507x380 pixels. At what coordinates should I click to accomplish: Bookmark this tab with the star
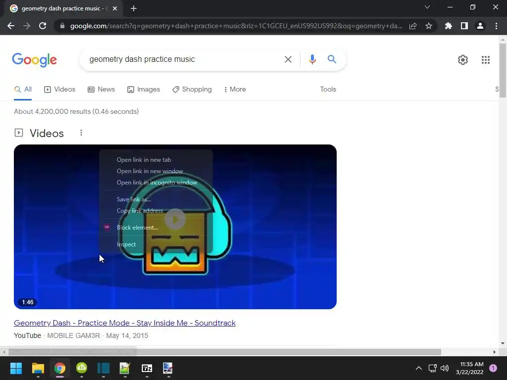pyautogui.click(x=428, y=26)
